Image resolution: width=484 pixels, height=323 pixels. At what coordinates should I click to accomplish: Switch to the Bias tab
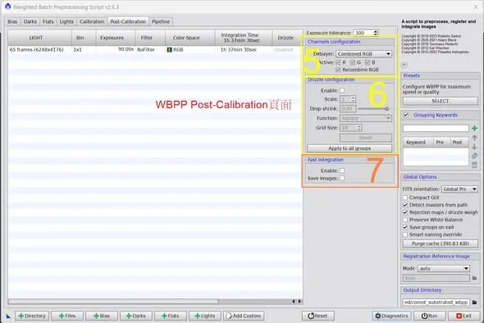[12, 21]
